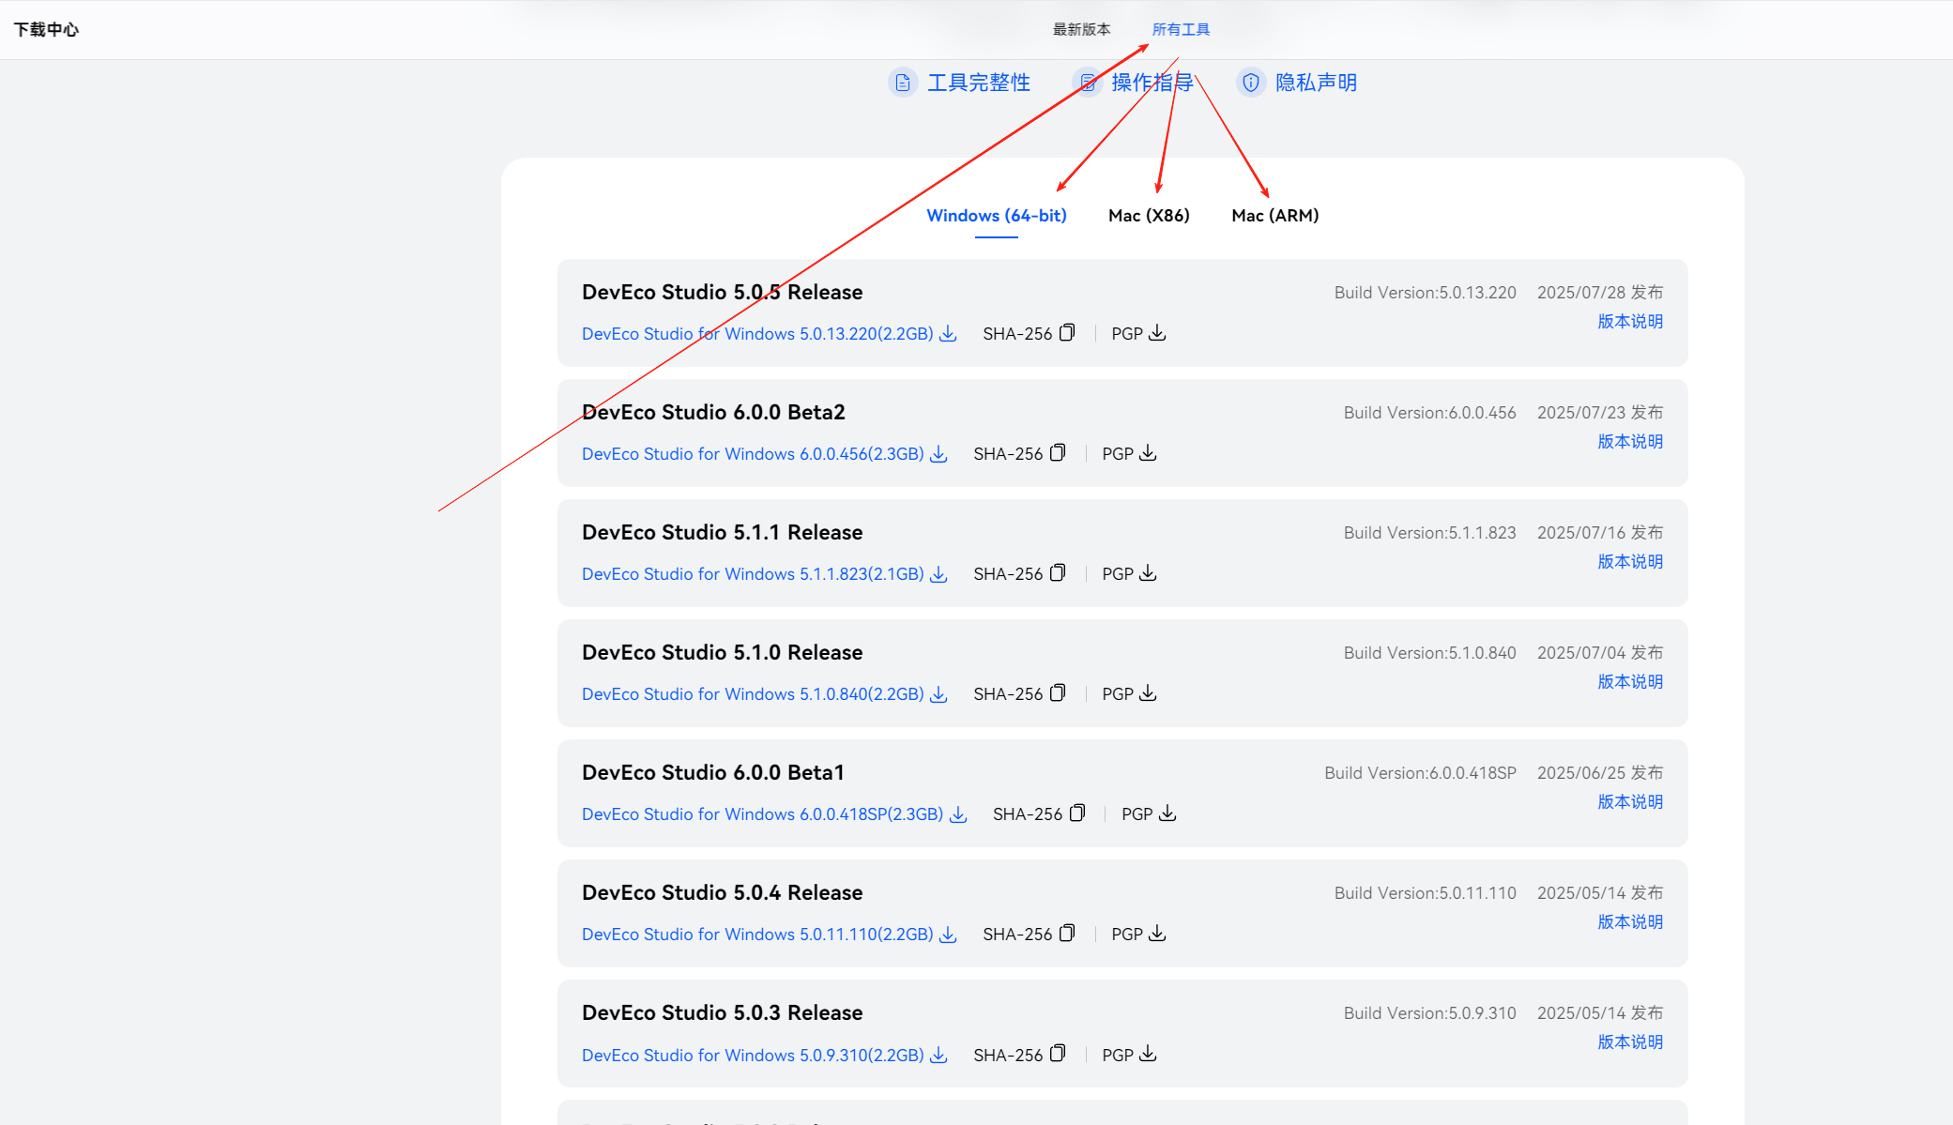Click download icon for Windows 5.1.0.840
This screenshot has width=1953, height=1125.
(x=939, y=693)
